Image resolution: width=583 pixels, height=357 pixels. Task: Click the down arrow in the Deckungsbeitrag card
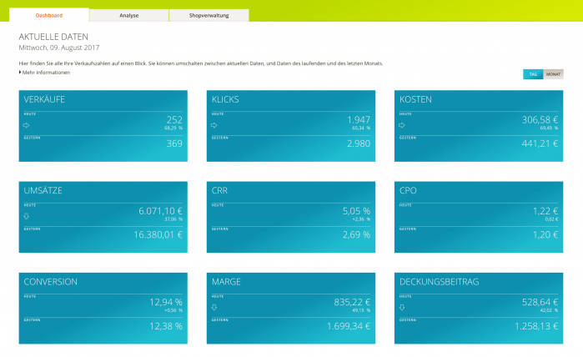tap(402, 307)
